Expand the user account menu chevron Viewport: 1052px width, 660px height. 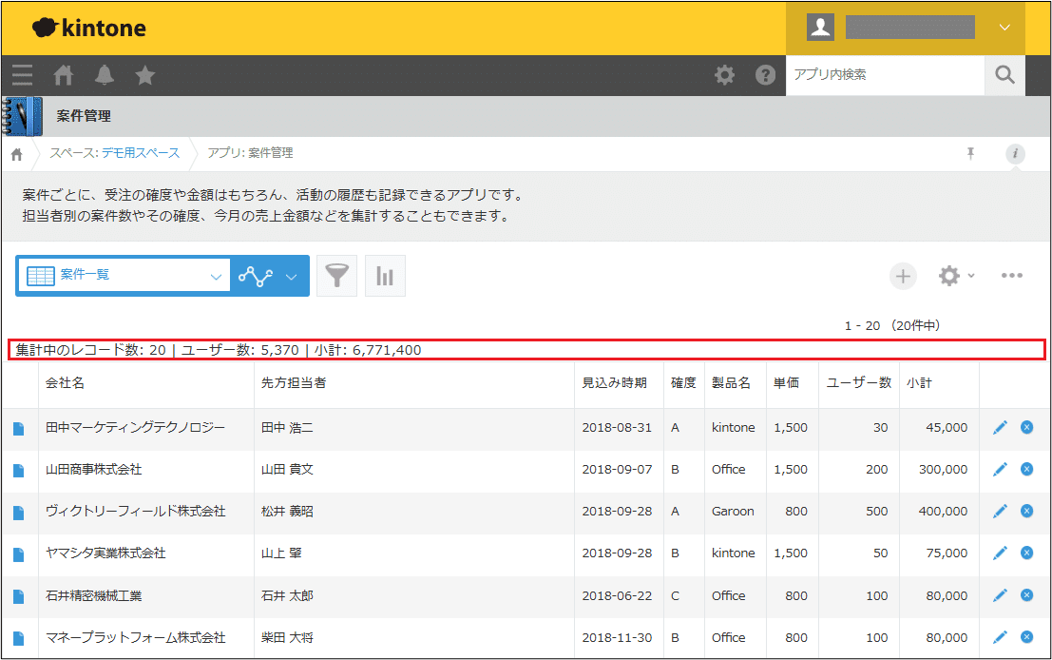click(x=1004, y=28)
